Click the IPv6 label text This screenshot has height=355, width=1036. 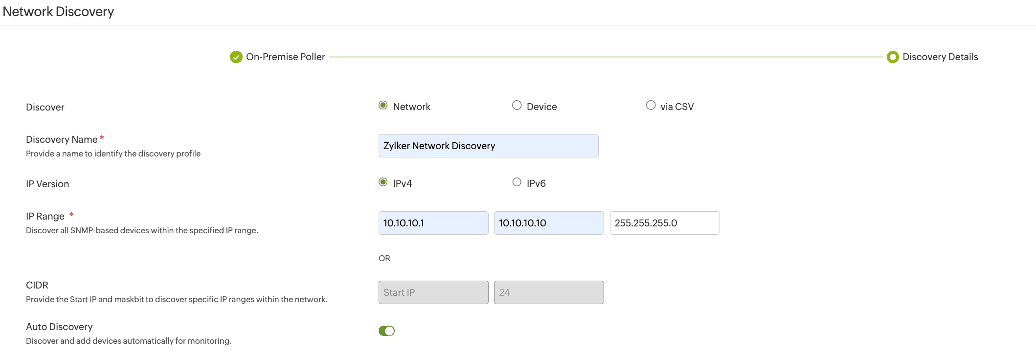(536, 183)
